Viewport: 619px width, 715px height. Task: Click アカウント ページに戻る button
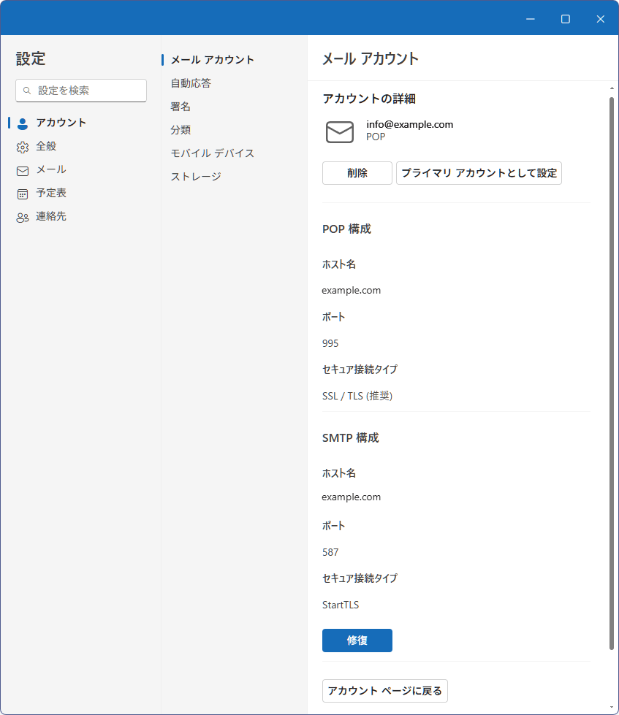tap(384, 690)
